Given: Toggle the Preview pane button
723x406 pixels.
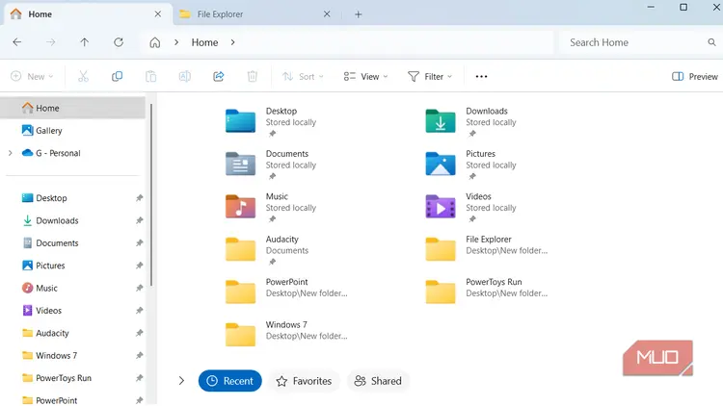Looking at the screenshot, I should [694, 76].
